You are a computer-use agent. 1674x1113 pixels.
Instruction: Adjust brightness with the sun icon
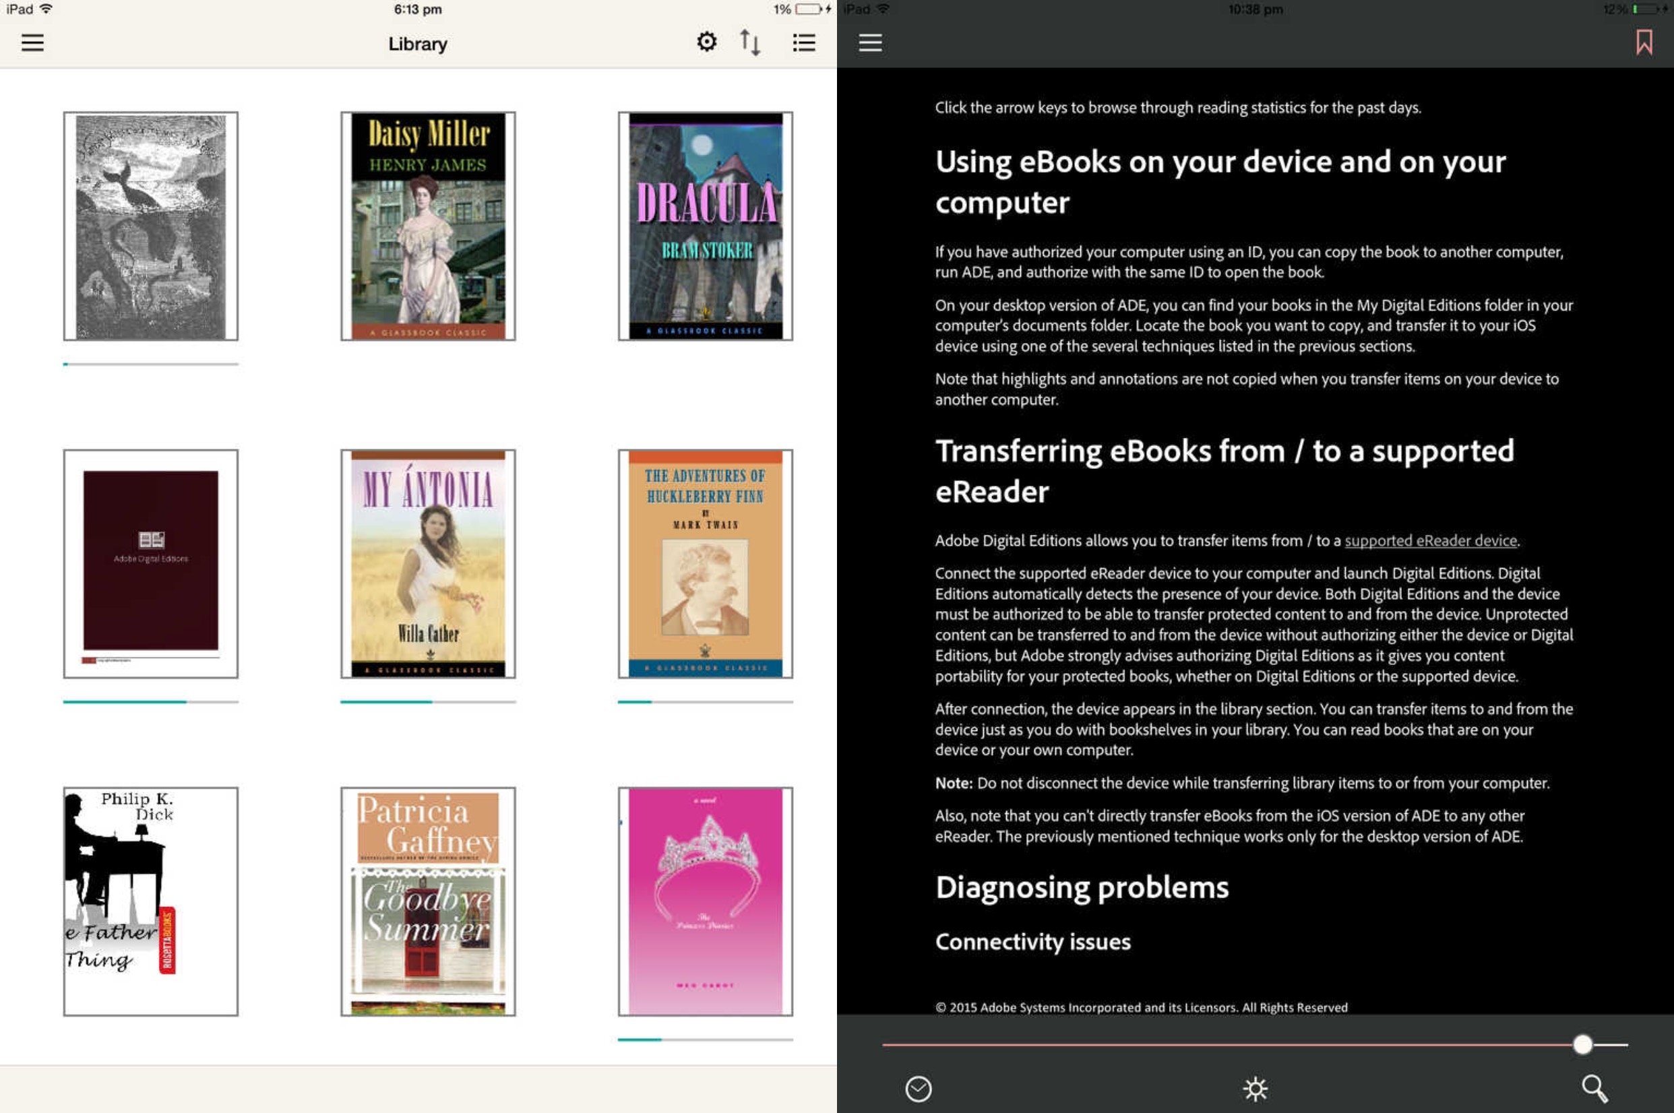click(x=1255, y=1089)
